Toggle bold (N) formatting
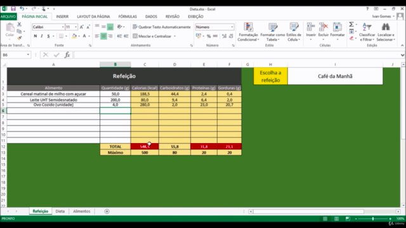406x228 pixels. pyautogui.click(x=36, y=36)
